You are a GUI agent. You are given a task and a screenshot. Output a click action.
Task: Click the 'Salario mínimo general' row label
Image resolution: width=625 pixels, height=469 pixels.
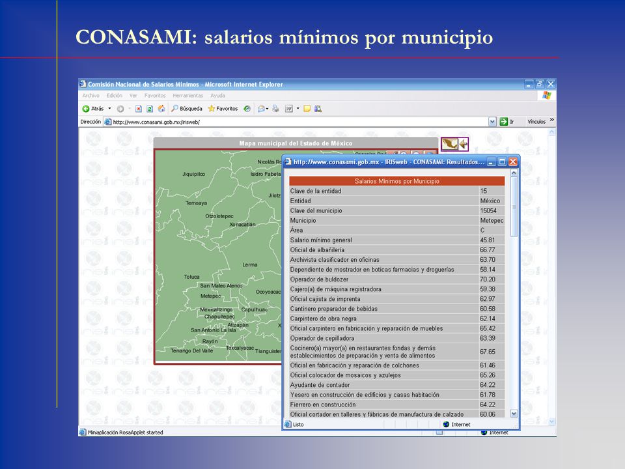tap(321, 240)
